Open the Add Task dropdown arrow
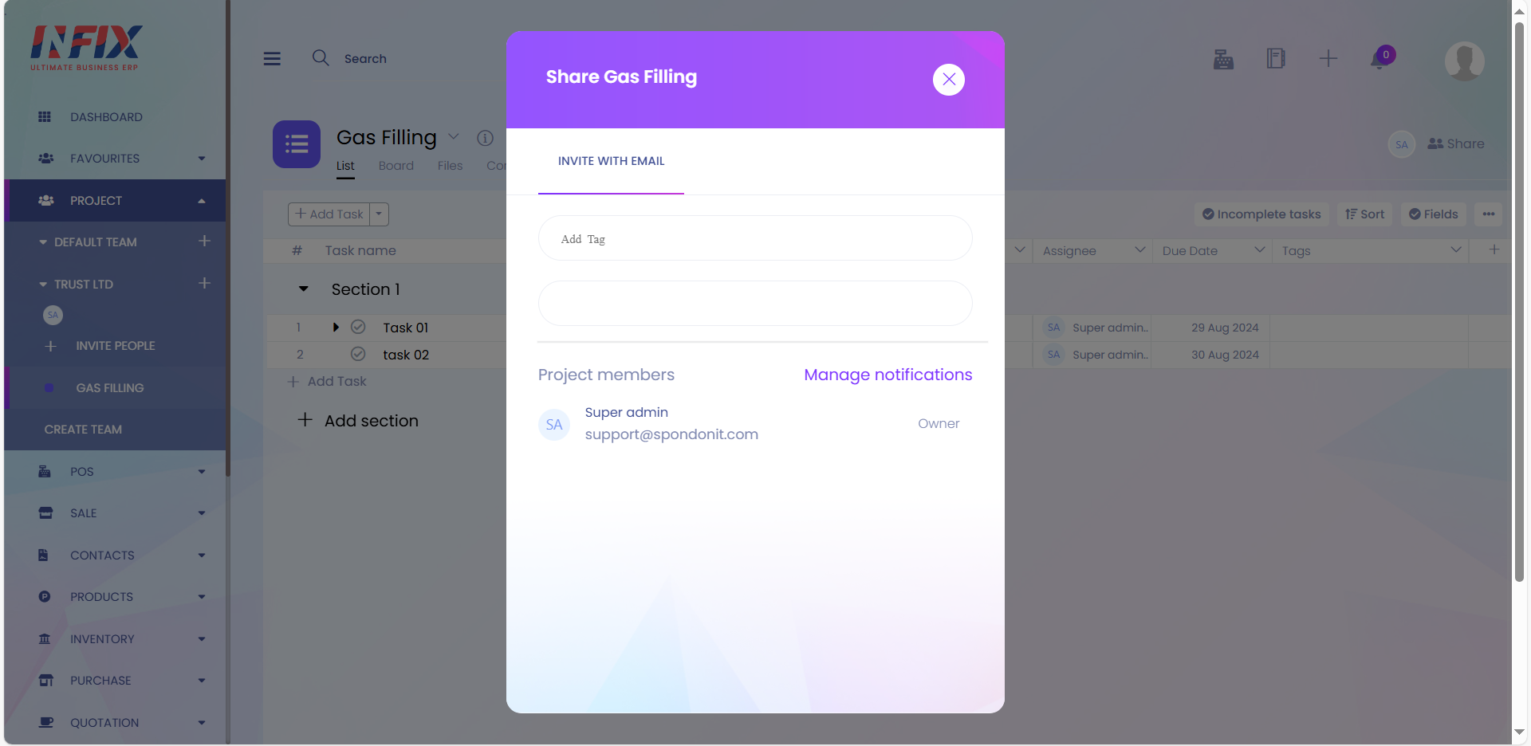The width and height of the screenshot is (1531, 746). tap(379, 214)
